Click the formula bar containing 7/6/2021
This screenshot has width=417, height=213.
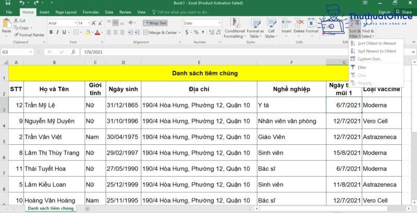[244, 52]
